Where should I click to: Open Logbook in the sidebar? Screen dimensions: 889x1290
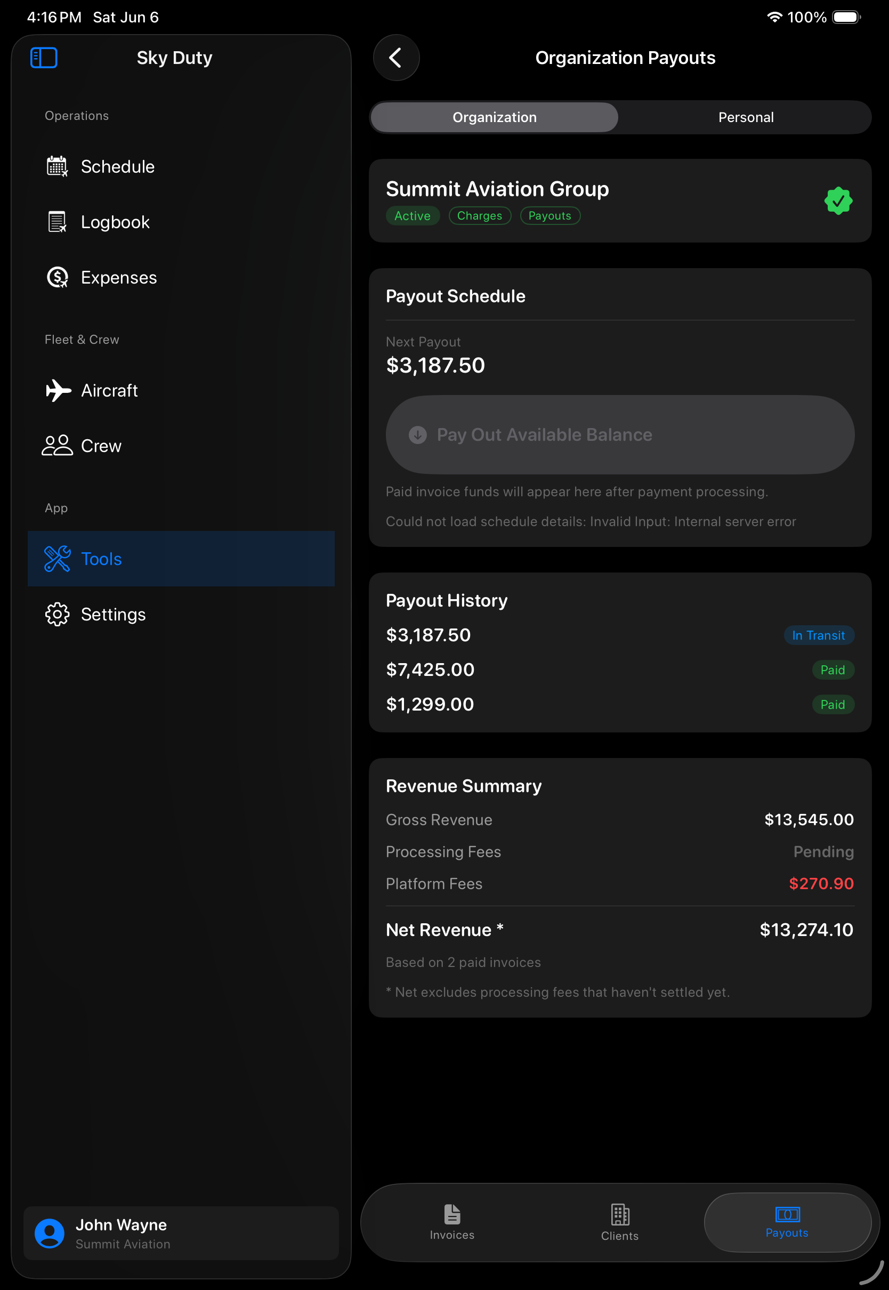click(x=181, y=222)
